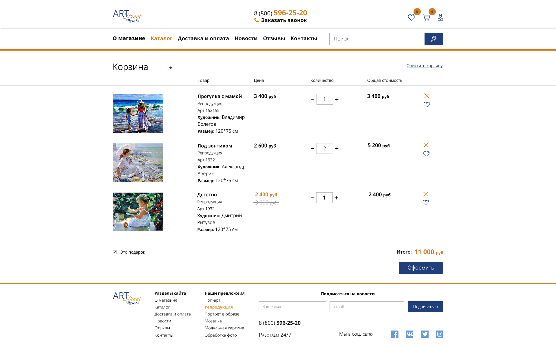Click the "Оформить" checkout button

[x=420, y=268]
